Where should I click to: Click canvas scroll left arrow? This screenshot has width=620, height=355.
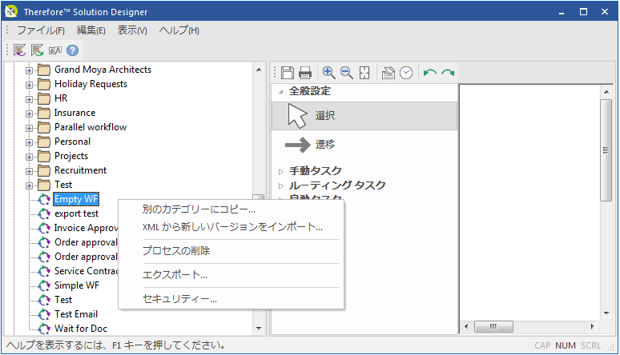(466, 326)
